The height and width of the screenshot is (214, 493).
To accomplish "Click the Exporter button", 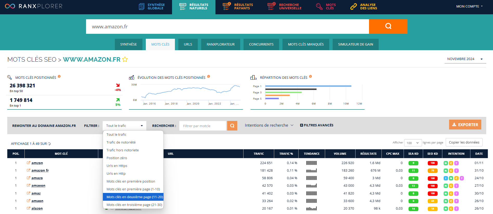I will [465, 125].
